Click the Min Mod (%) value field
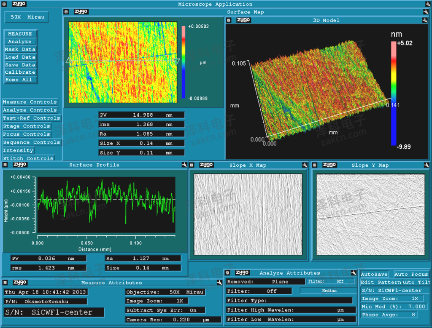This screenshot has width=432, height=328. [x=416, y=307]
